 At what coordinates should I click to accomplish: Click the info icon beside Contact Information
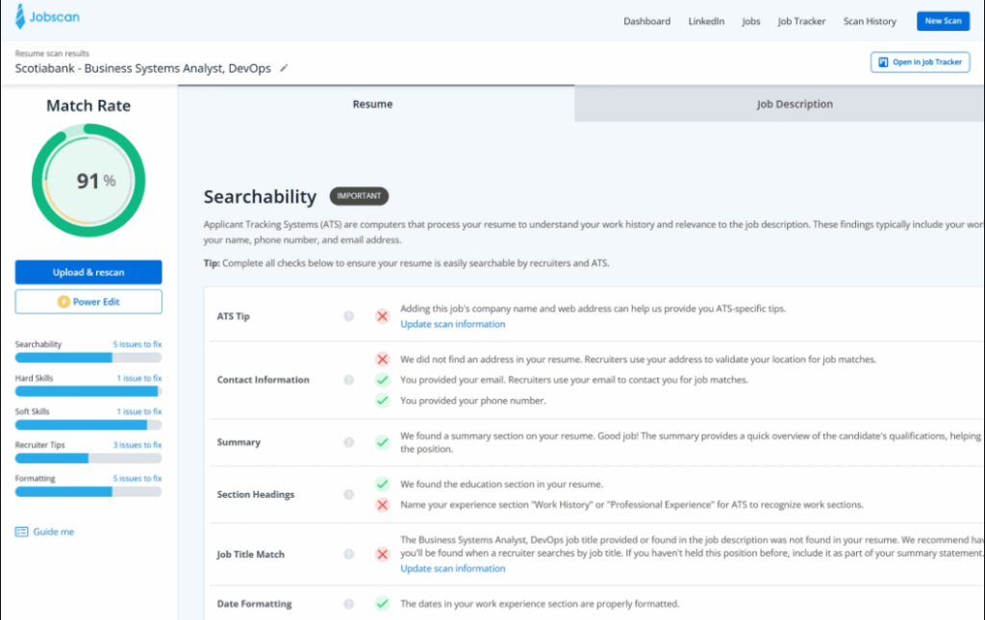click(347, 379)
